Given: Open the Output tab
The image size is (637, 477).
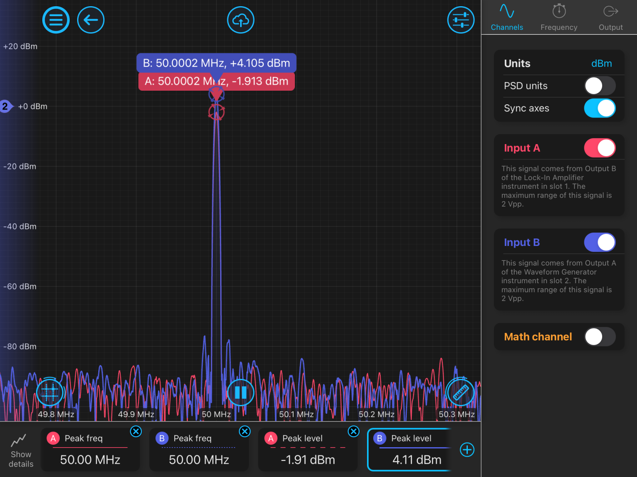Looking at the screenshot, I should (610, 17).
